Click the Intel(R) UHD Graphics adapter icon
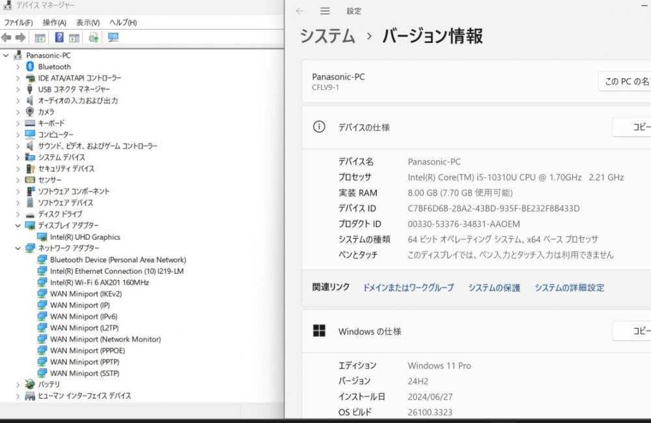Viewport: 651px width, 423px height. (42, 237)
